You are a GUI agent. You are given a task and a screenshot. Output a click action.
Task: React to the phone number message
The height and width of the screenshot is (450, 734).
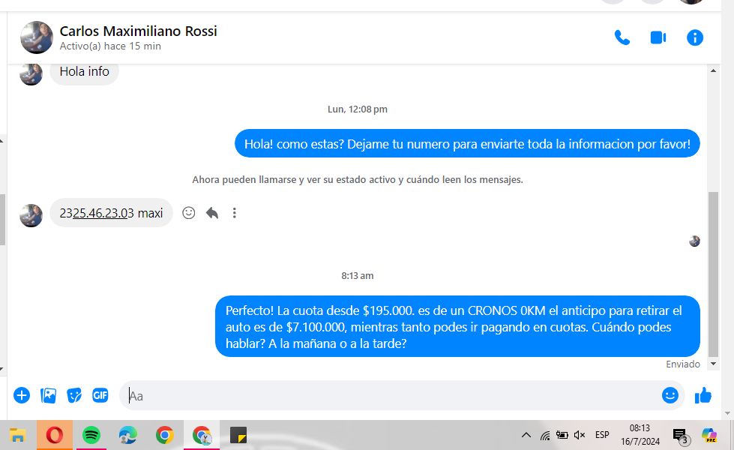(189, 213)
